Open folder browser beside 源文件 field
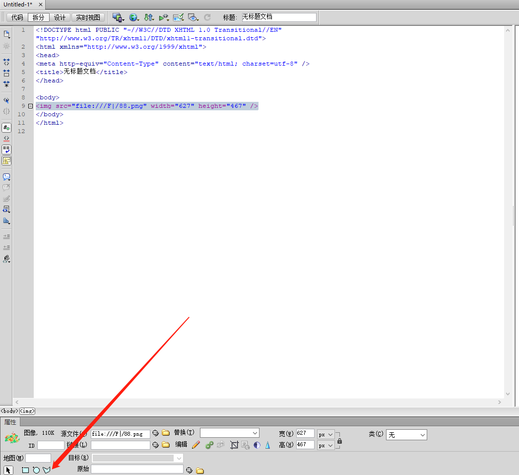The width and height of the screenshot is (519, 475). click(166, 433)
